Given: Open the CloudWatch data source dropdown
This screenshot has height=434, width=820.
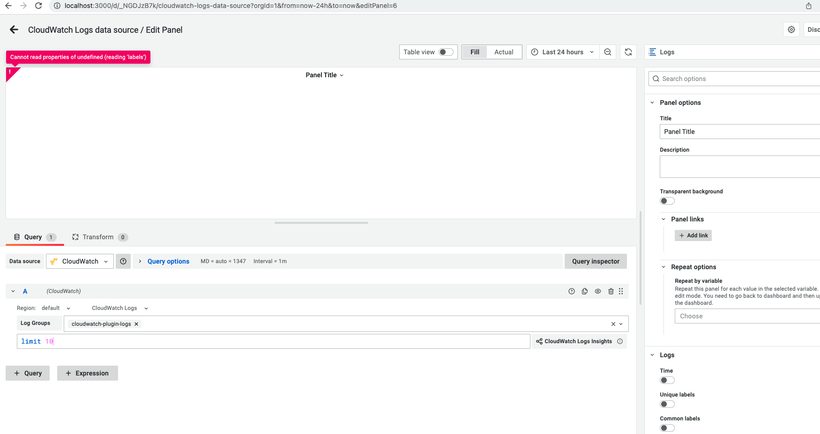Looking at the screenshot, I should (x=79, y=261).
